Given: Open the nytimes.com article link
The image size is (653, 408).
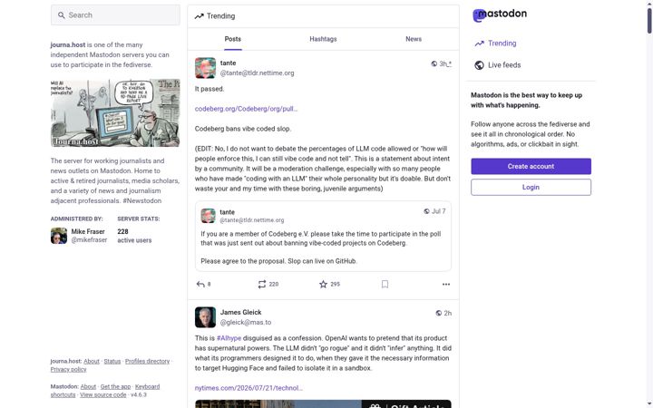Looking at the screenshot, I should tap(249, 388).
